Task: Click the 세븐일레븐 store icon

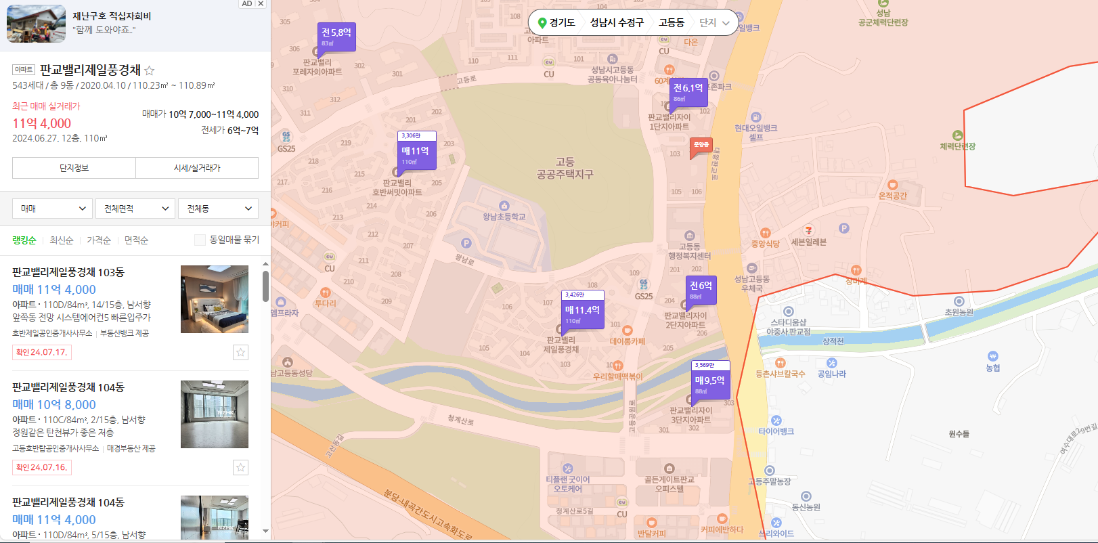Action: coord(808,231)
